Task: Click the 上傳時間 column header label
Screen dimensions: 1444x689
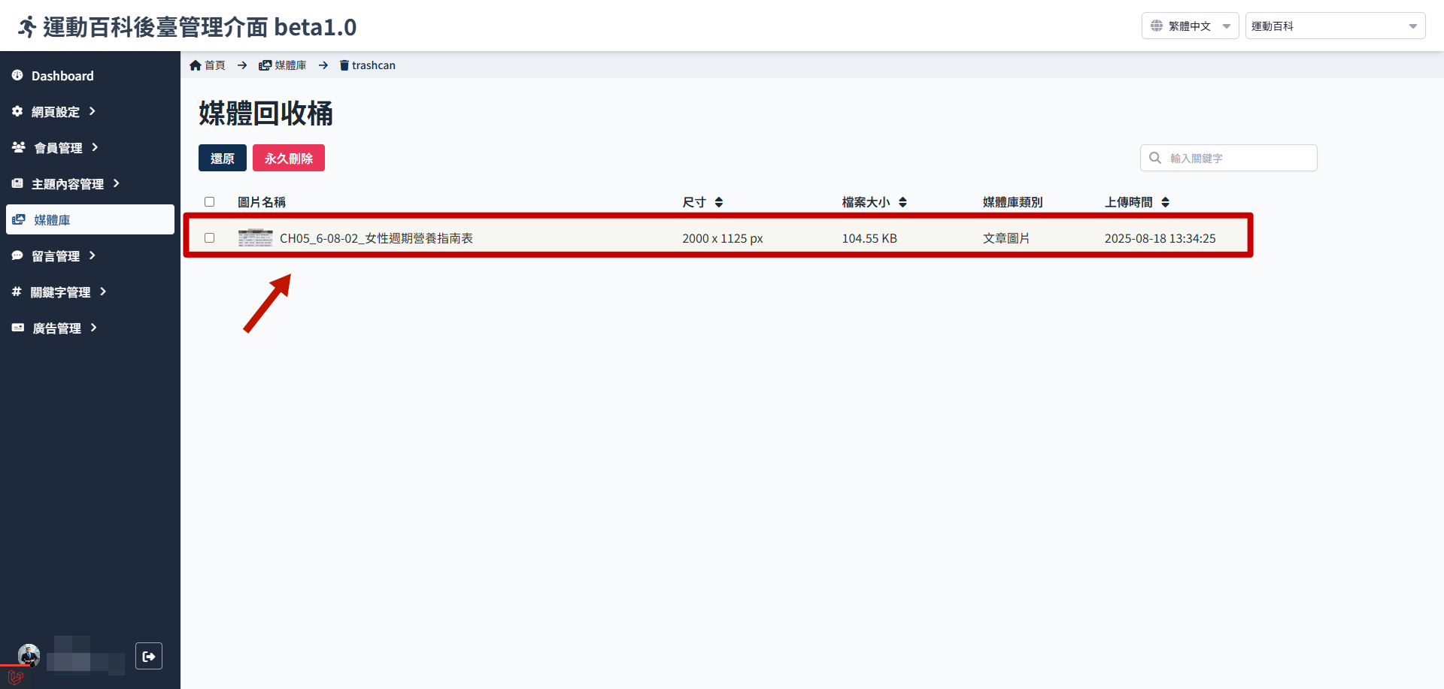Action: (x=1129, y=202)
